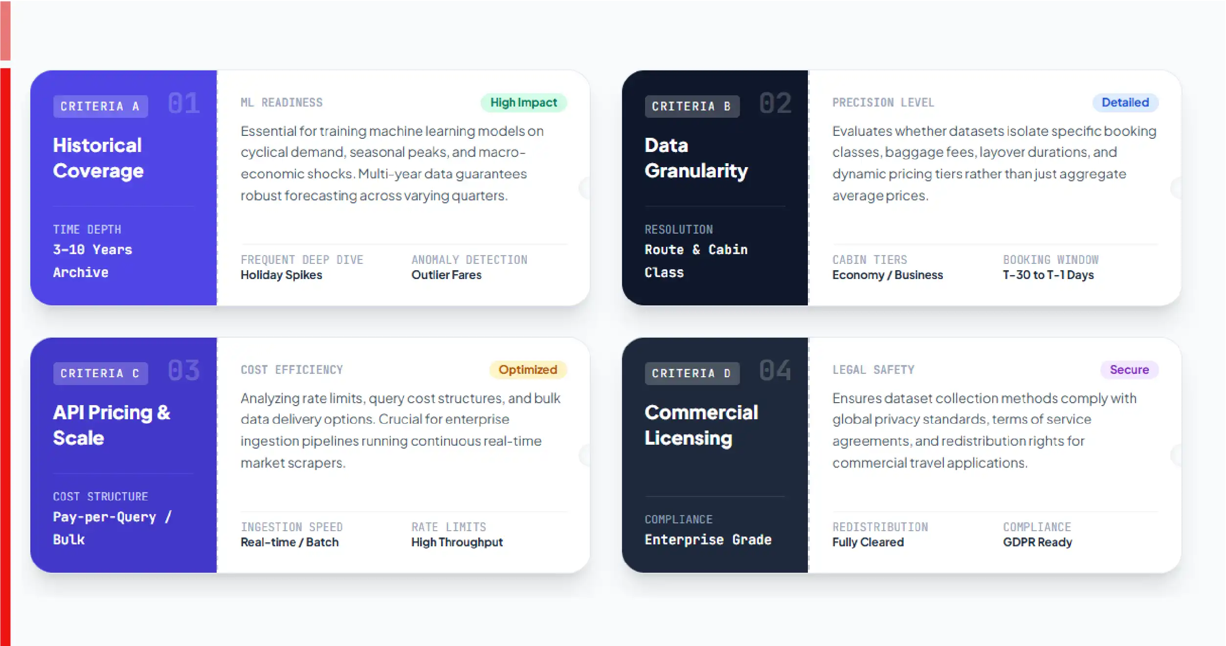
Task: Open the API Pricing & Scale heading
Action: tap(111, 425)
